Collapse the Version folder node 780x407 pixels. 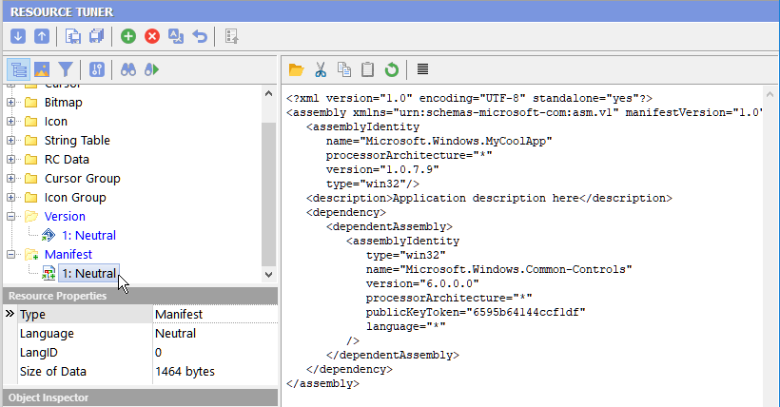pos(11,216)
